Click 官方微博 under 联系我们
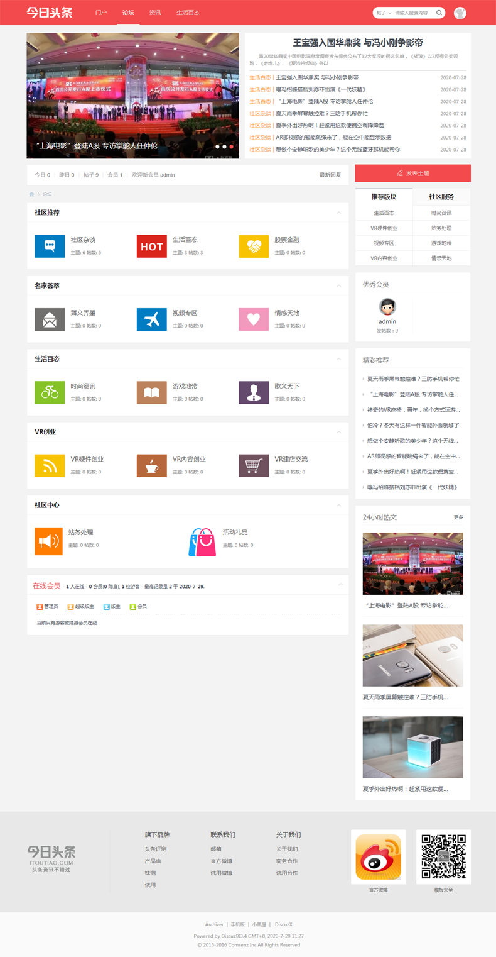Viewport: 496px width, 957px height. click(x=221, y=861)
